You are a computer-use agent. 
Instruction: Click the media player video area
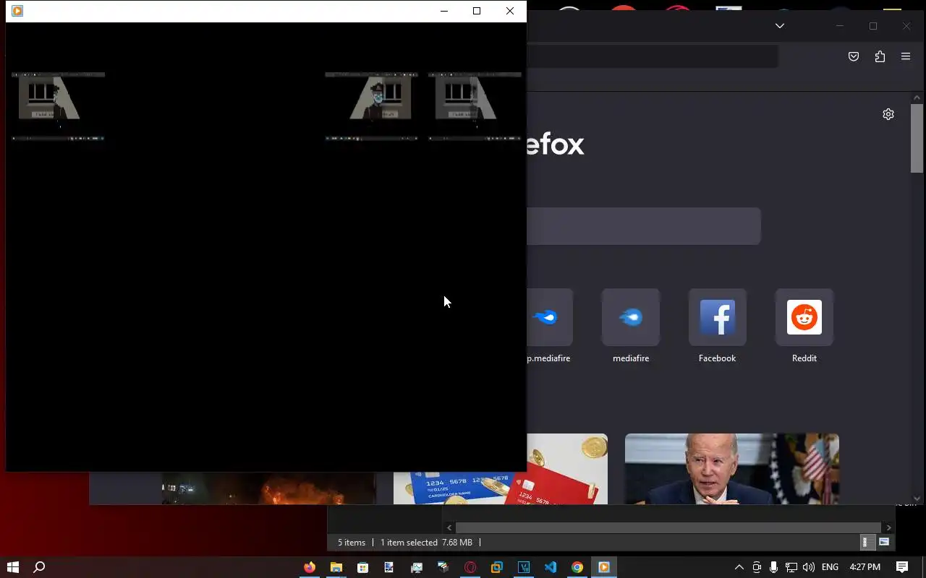pyautogui.click(x=266, y=246)
